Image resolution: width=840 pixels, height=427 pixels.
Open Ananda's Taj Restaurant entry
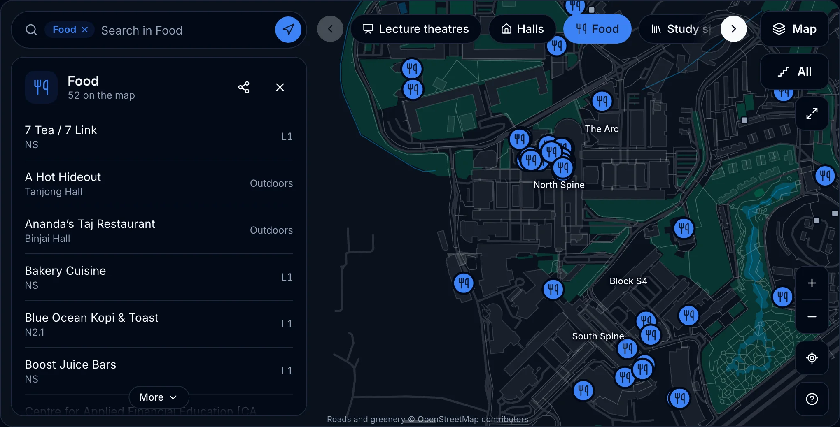click(159, 230)
